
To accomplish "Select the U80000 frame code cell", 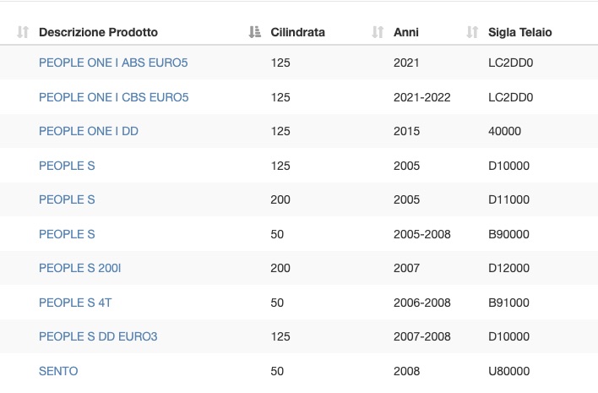I will pyautogui.click(x=508, y=371).
